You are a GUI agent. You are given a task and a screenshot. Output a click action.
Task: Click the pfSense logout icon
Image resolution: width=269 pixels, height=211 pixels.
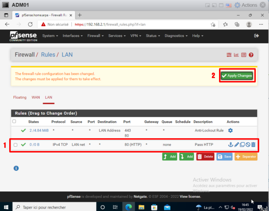pos(256,36)
